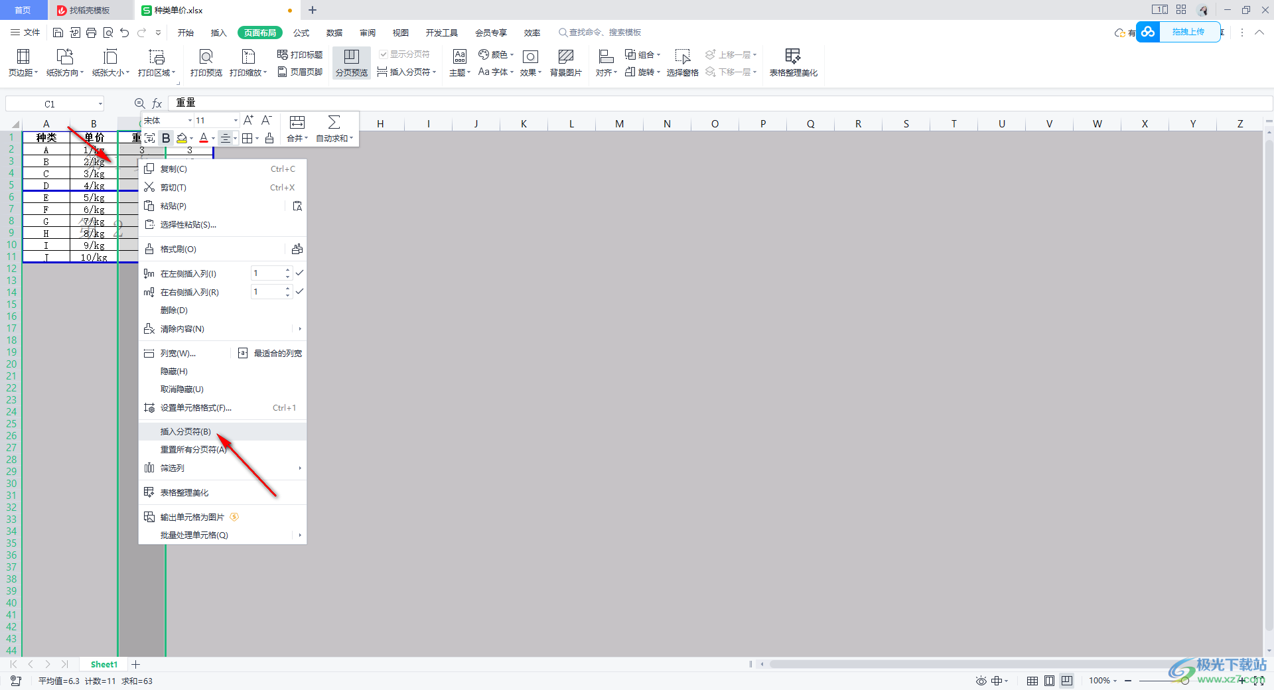
Task: Switch to the 开始 ribbon tab
Action: tap(186, 33)
